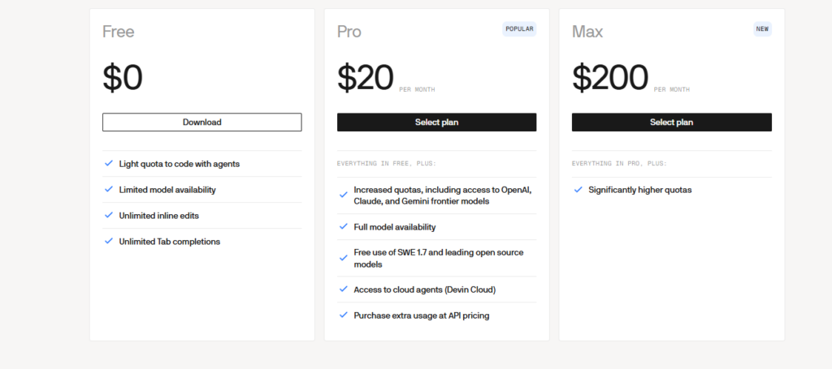The image size is (832, 369).
Task: Click the $200 per month price
Action: point(630,79)
